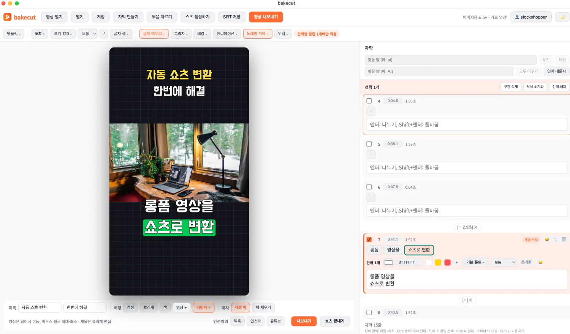Screen dimensions: 570x334
Task: Toggle 꽉 채우기 fill option
Action: coord(263,307)
